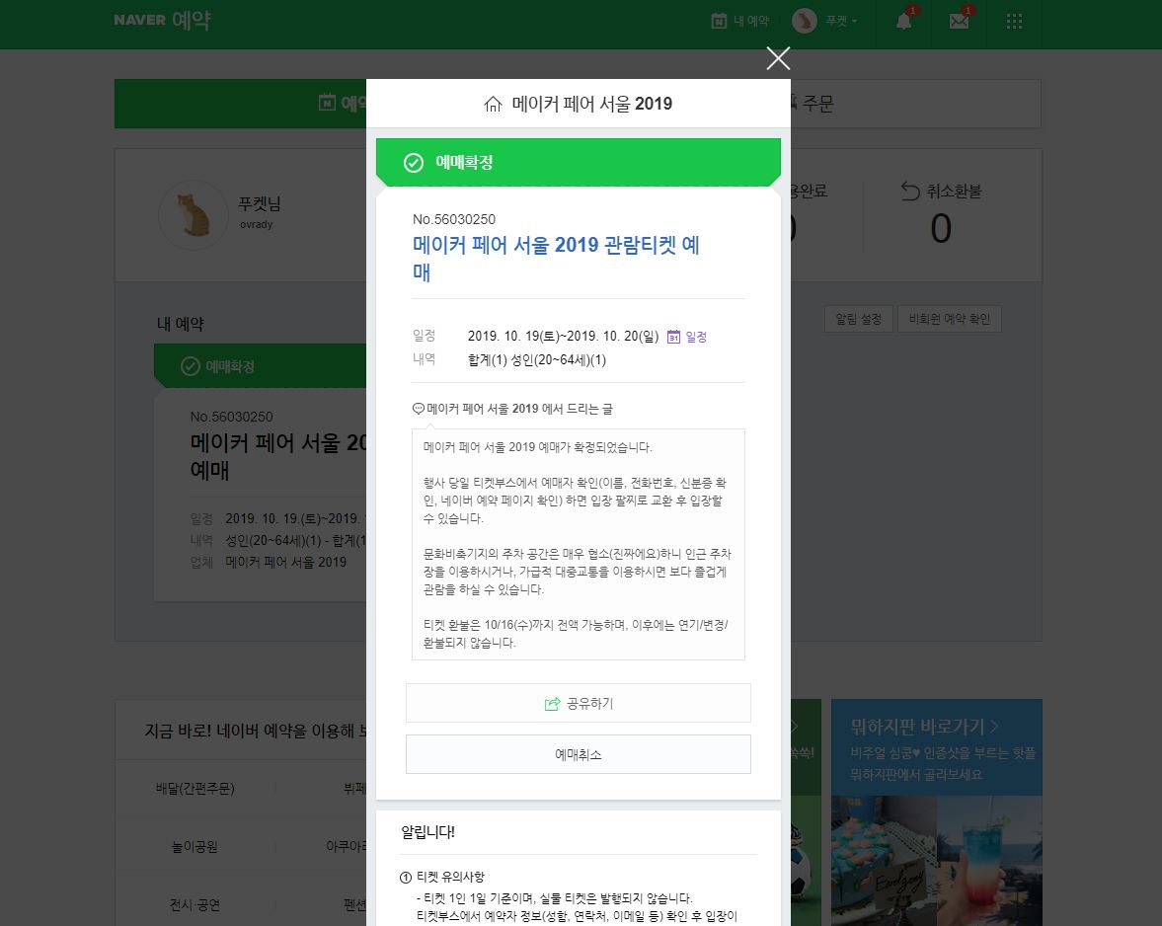
Task: Open the apps grid icon in the header
Action: tap(1015, 21)
